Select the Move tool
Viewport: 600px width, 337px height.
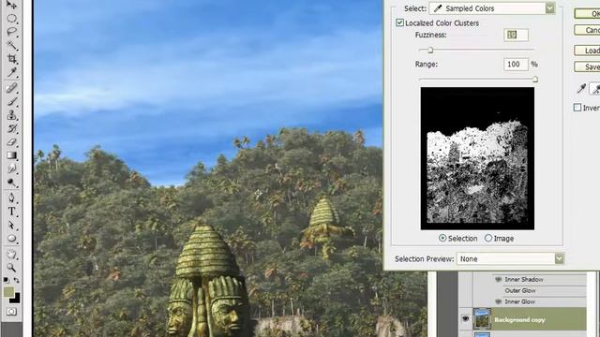pyautogui.click(x=11, y=5)
